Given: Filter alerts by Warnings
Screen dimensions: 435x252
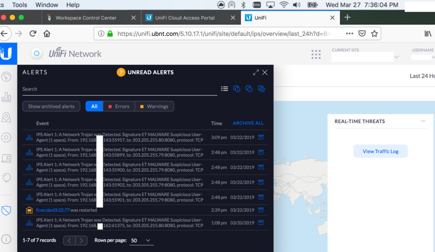Looking at the screenshot, I should click(154, 106).
